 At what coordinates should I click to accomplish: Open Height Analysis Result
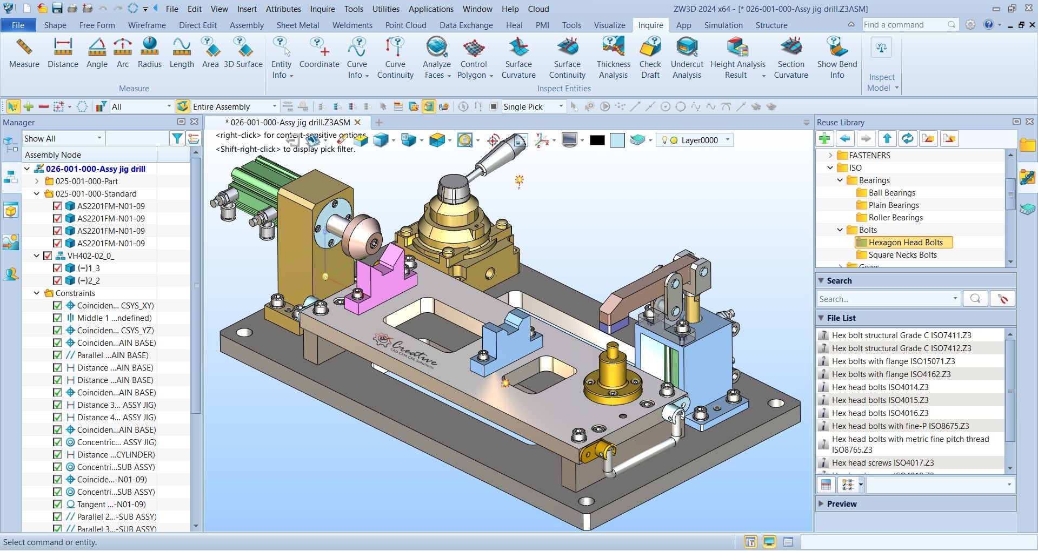[737, 58]
